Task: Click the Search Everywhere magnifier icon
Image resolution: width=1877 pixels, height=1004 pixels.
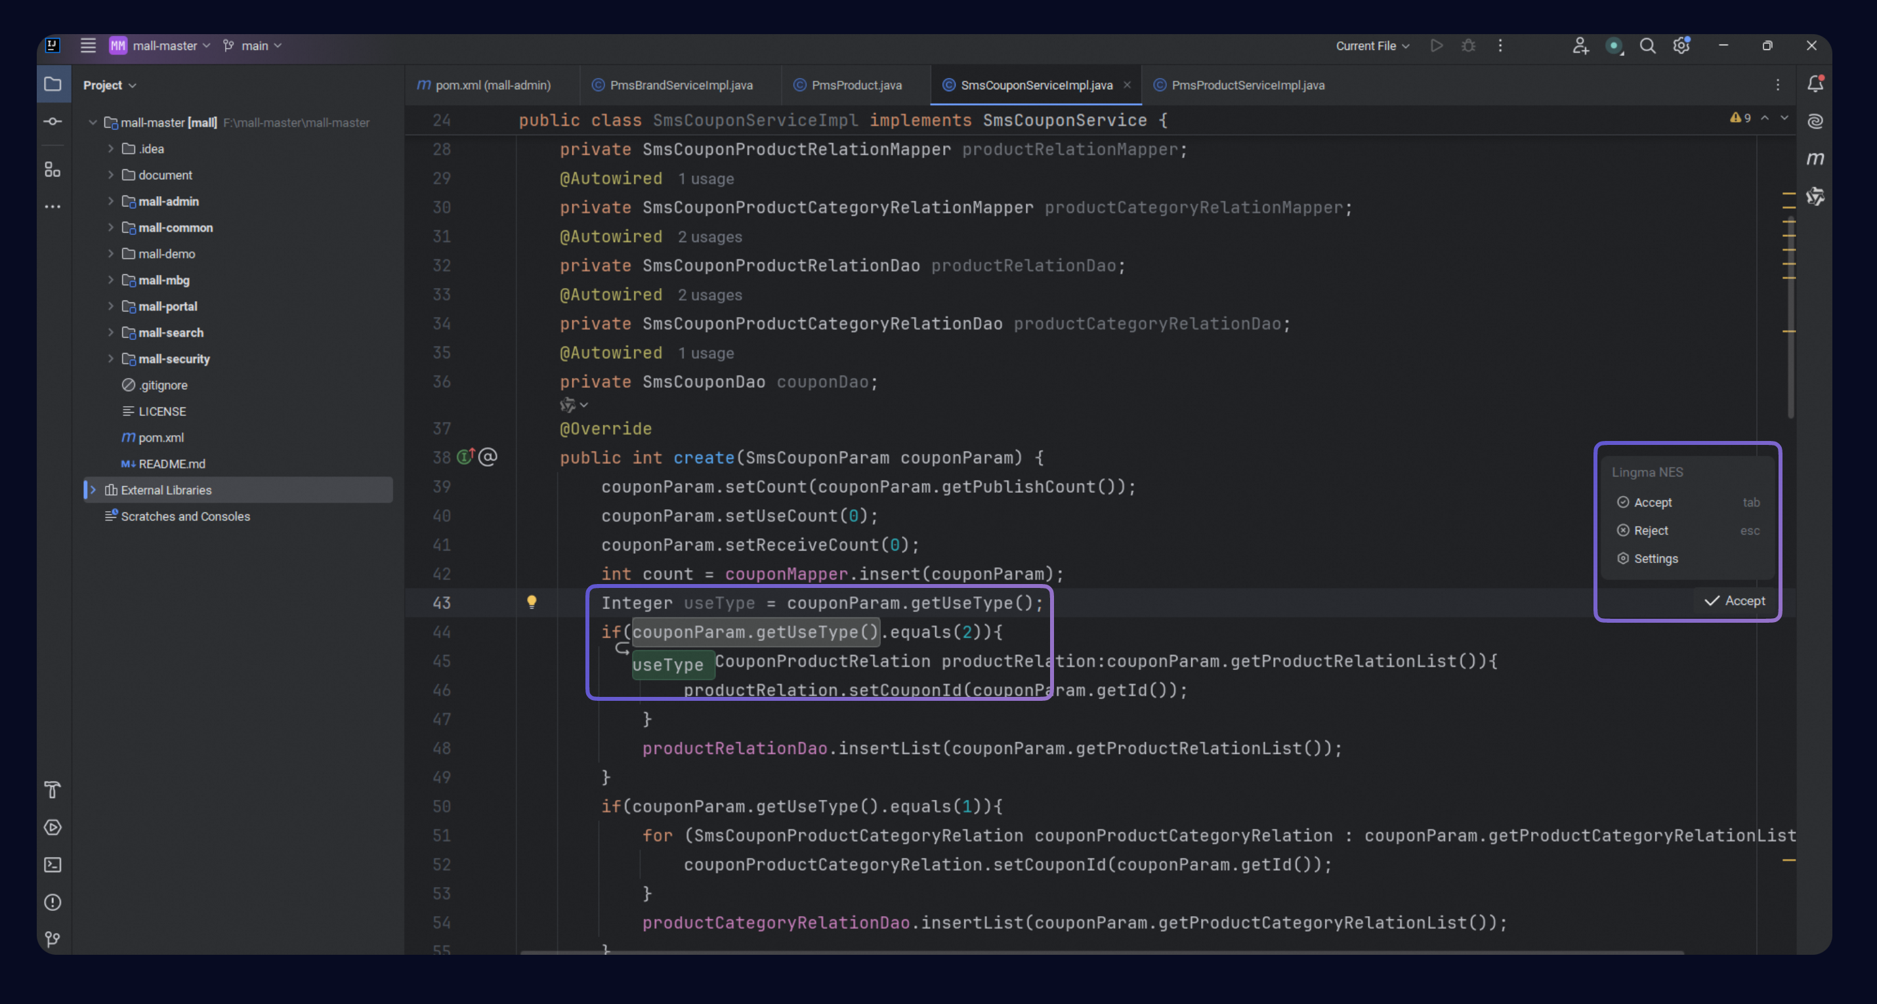Action: (1647, 46)
